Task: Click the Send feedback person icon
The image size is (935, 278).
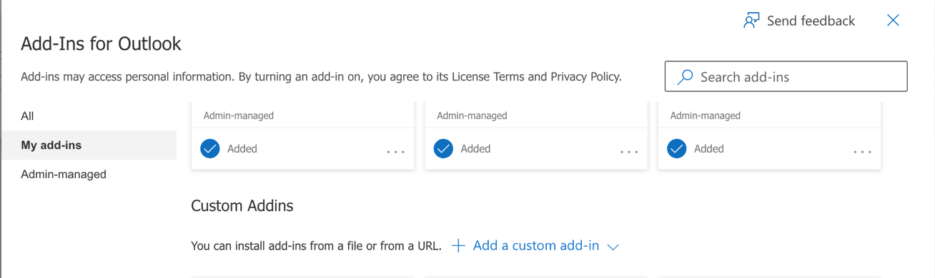Action: click(x=751, y=21)
